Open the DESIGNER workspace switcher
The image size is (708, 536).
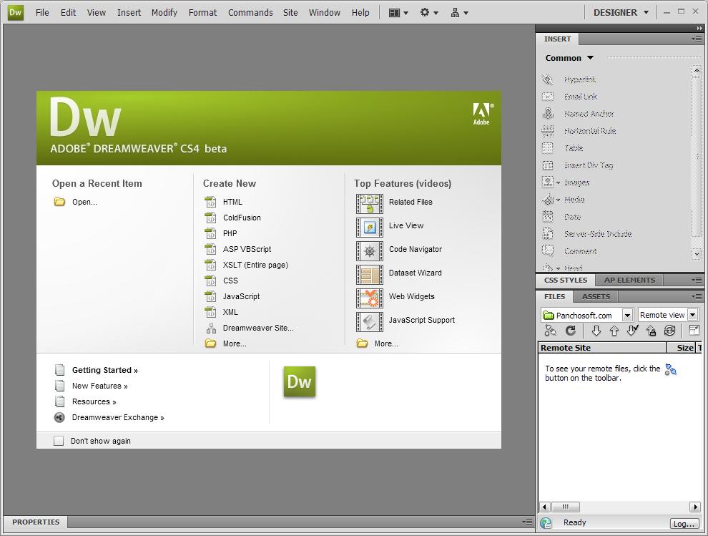click(x=621, y=13)
